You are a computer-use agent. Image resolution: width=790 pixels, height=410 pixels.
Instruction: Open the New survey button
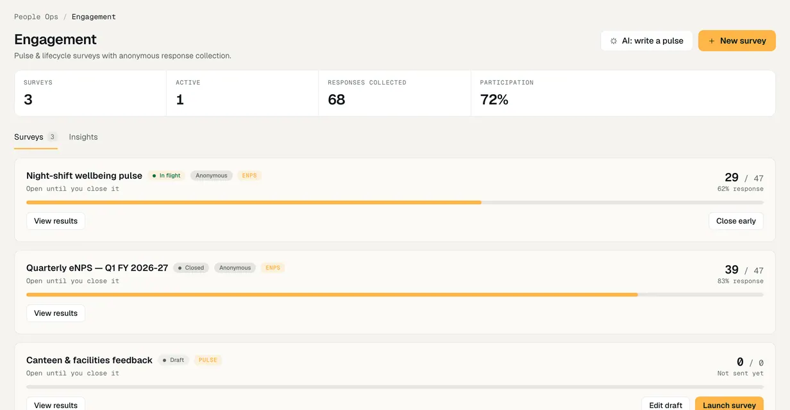click(x=737, y=41)
